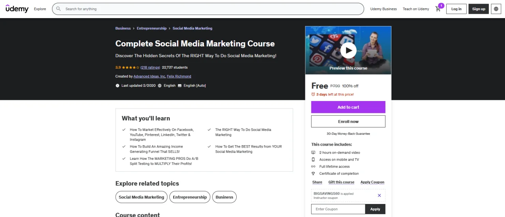Click the Sign up button
Viewport: 505px width, 217px height.
[479, 9]
